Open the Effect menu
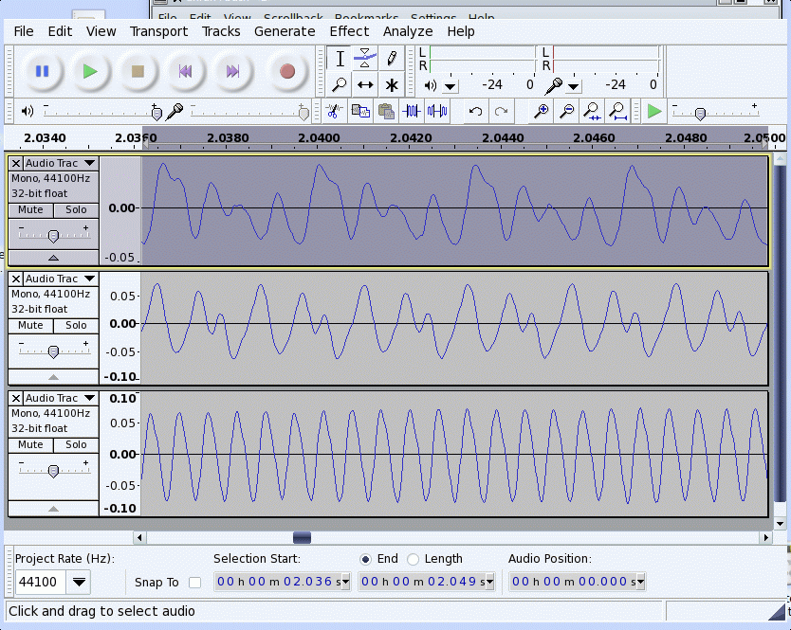This screenshot has height=630, width=791. coord(349,31)
